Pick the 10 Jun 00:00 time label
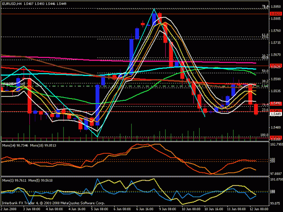283x212 pixels. point(191,209)
